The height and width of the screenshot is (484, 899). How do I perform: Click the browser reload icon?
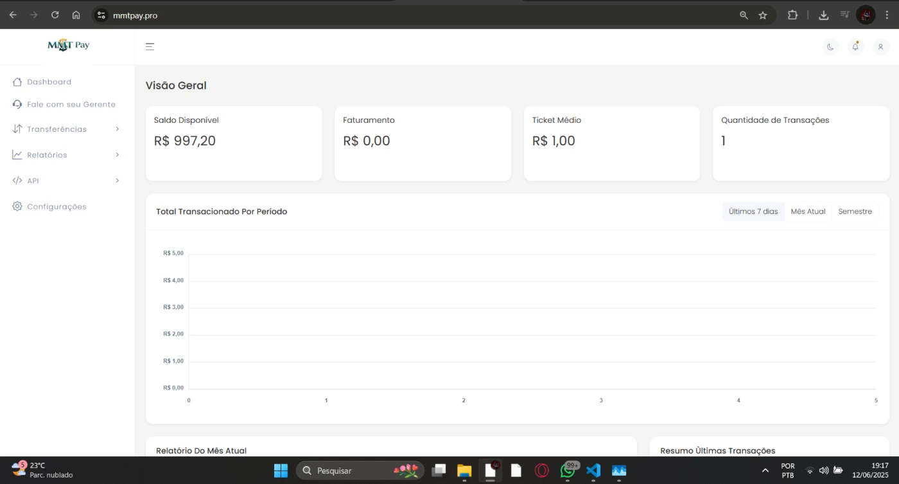(x=55, y=15)
